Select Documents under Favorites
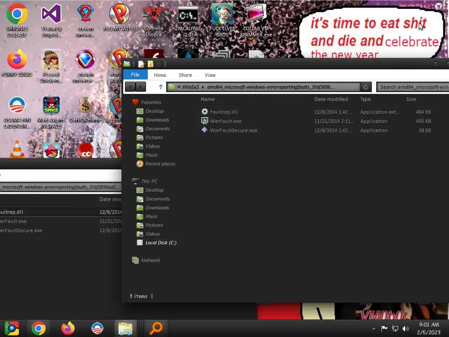This screenshot has height=337, width=449. pyautogui.click(x=157, y=129)
